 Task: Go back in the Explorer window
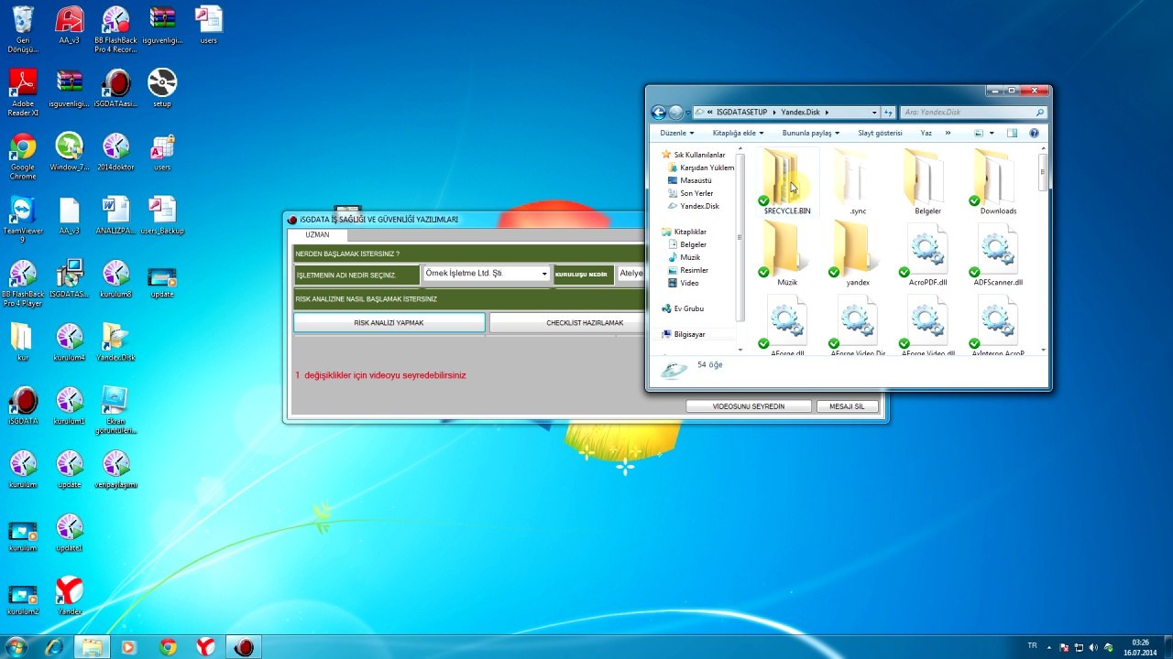pyautogui.click(x=659, y=113)
